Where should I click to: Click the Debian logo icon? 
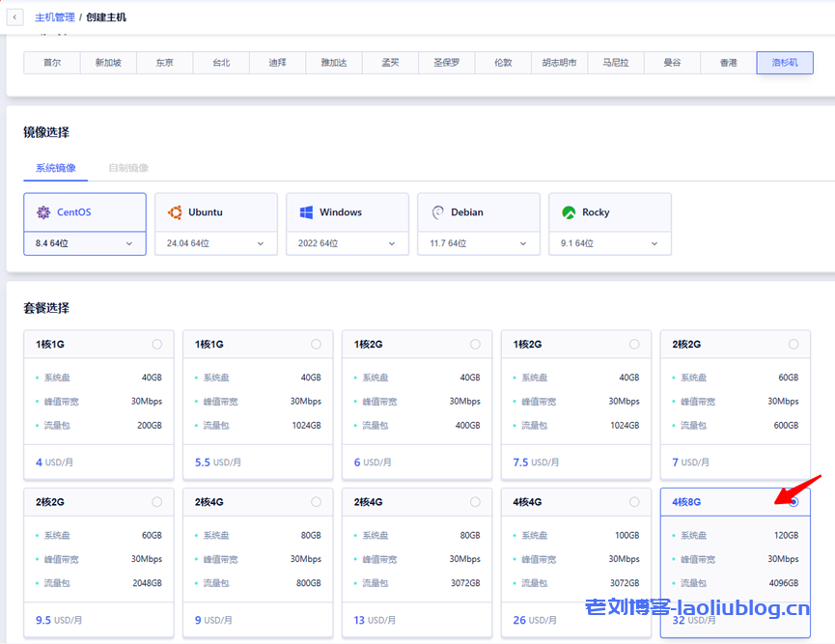[436, 211]
